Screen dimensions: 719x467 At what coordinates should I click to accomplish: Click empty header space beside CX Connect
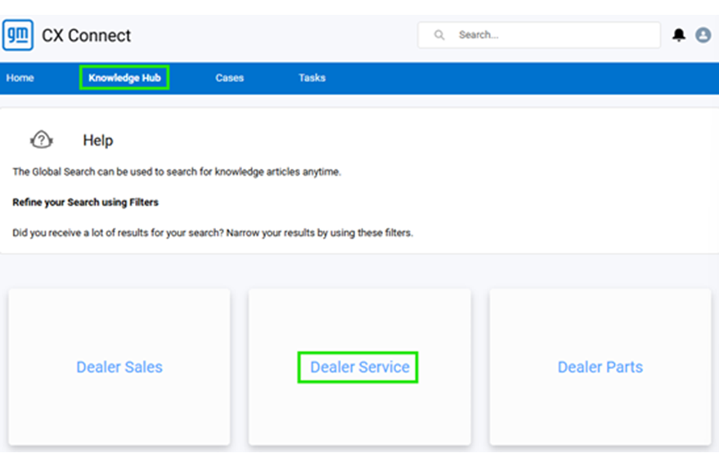pos(270,36)
